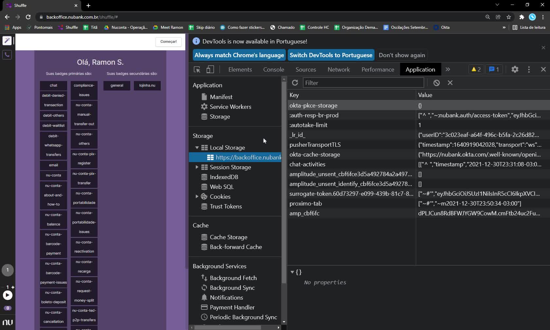
Task: Collapse the Local Storage tree node
Action: point(197,148)
